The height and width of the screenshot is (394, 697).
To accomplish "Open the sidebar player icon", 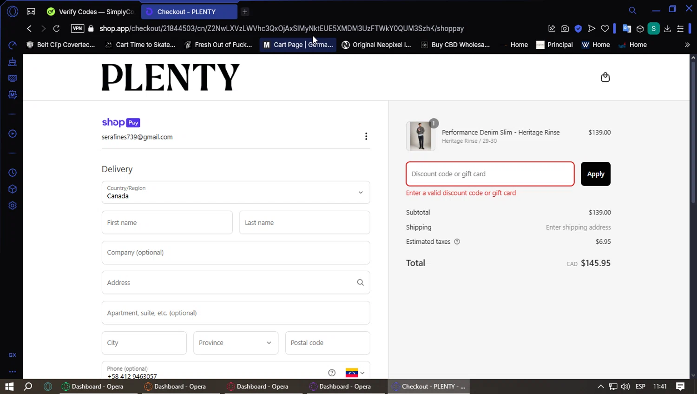I will tap(13, 134).
